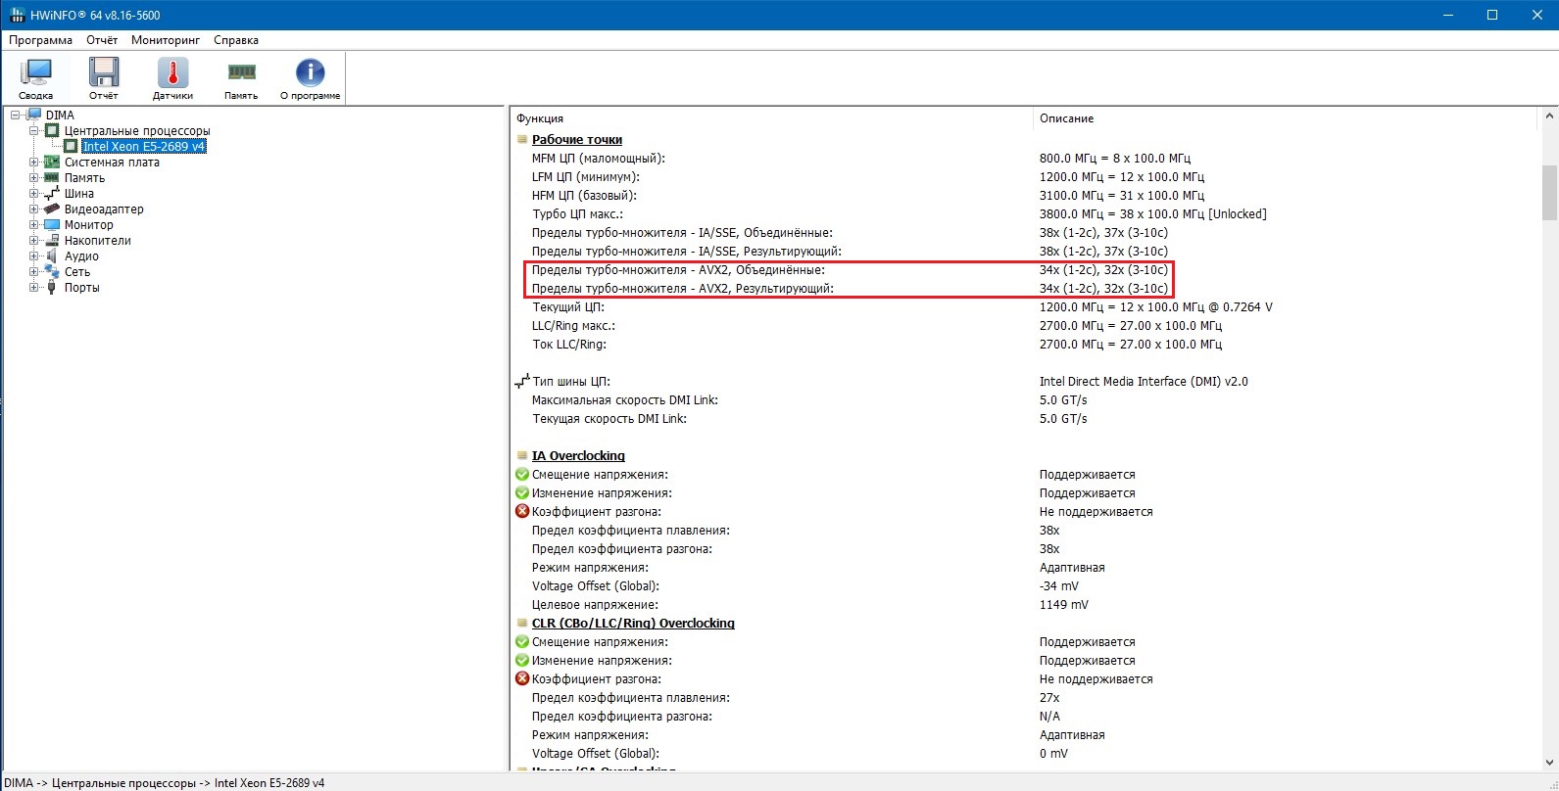
Task: Click the network icon beside Сеть
Action: pos(52,272)
